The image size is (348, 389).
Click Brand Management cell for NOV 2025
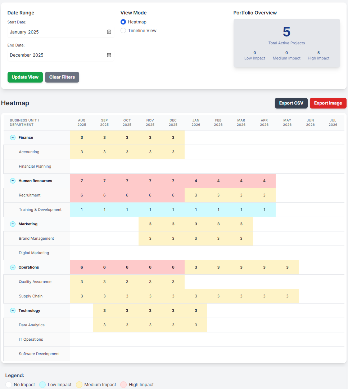[150, 238]
